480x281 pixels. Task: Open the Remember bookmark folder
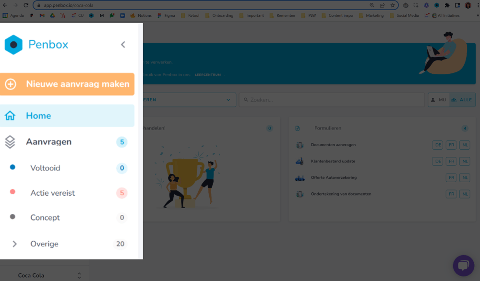tap(283, 16)
